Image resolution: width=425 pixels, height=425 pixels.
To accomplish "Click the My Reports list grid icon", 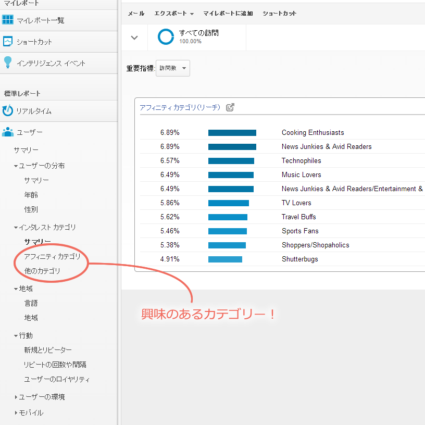I will click(x=8, y=20).
